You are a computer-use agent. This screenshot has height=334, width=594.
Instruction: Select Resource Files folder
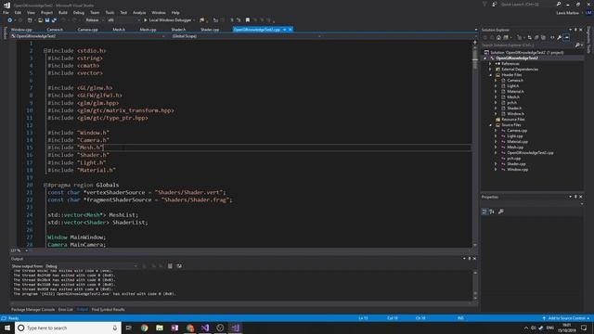click(513, 120)
